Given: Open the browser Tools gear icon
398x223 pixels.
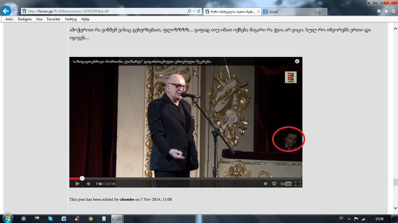Looking at the screenshot, I should 393,11.
